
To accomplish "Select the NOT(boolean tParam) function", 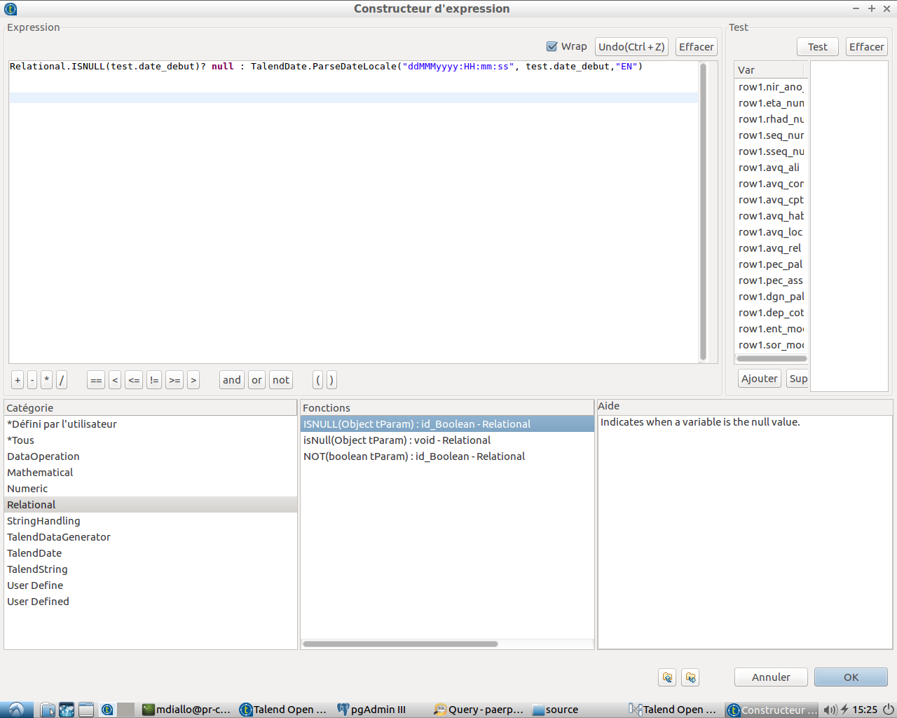I will [x=447, y=456].
